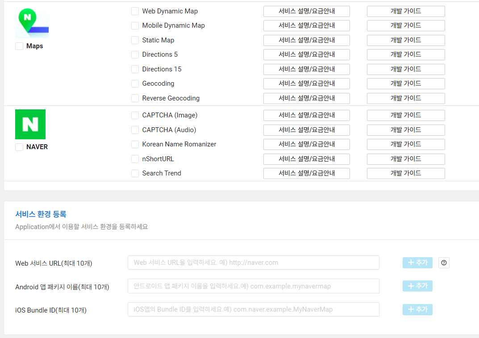
Task: Tick the Geocoding checkbox
Action: [x=135, y=84]
